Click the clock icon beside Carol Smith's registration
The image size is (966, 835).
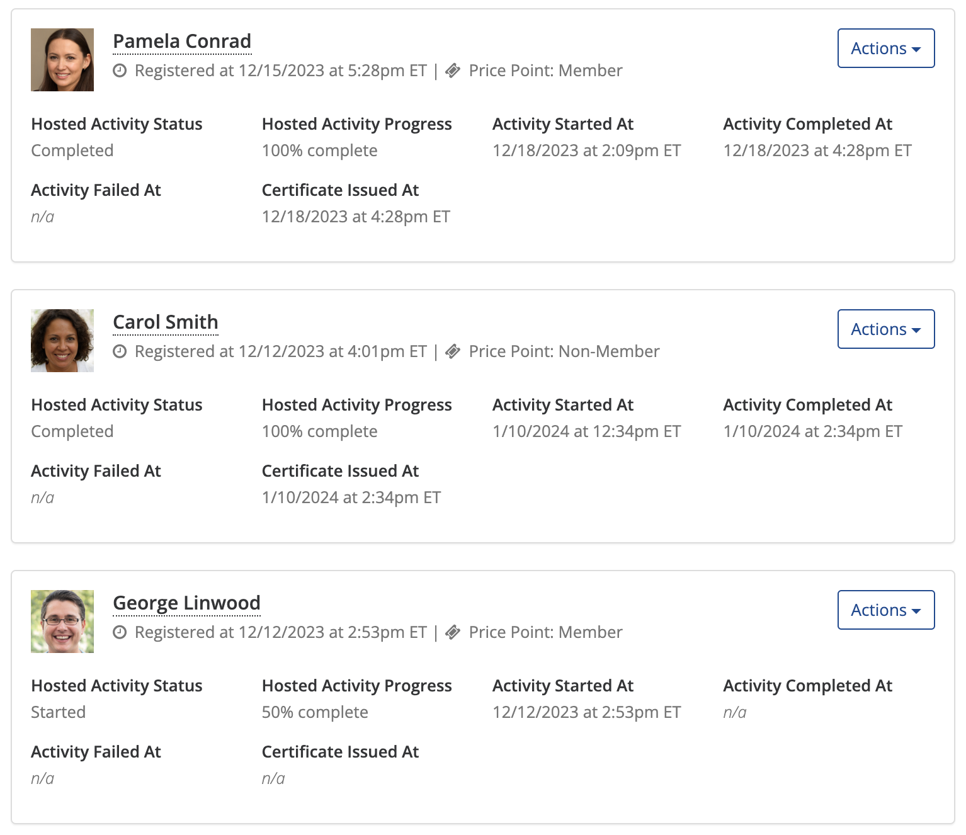(120, 351)
